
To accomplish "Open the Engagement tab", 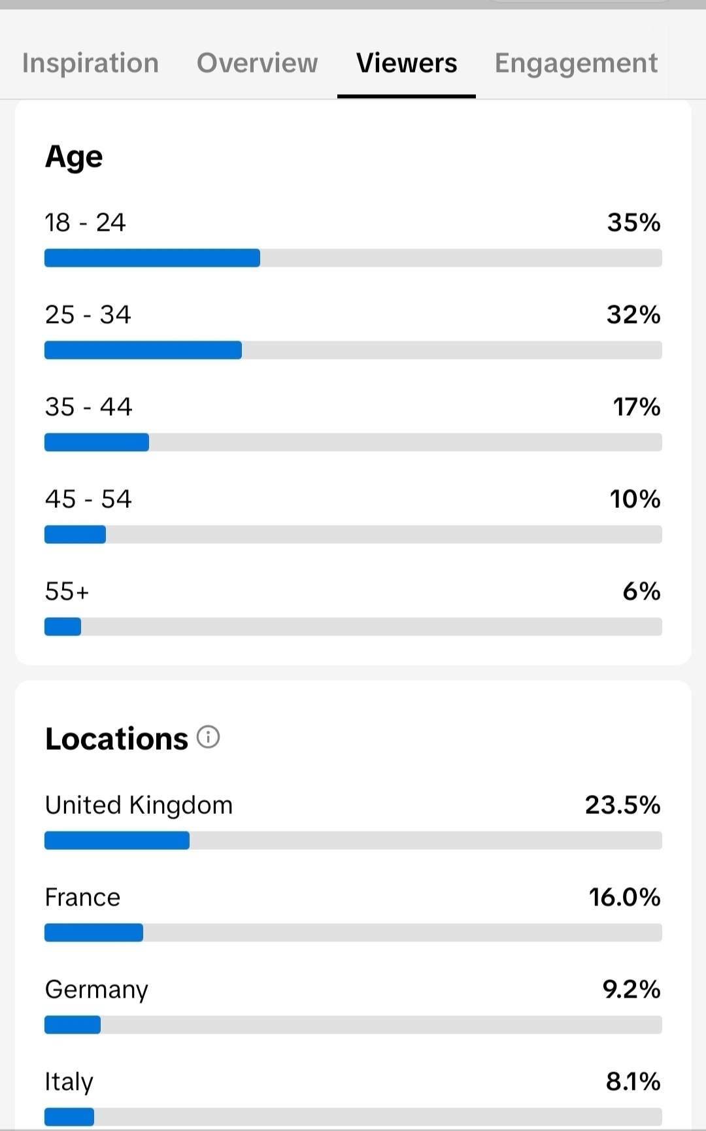I will pyautogui.click(x=576, y=63).
